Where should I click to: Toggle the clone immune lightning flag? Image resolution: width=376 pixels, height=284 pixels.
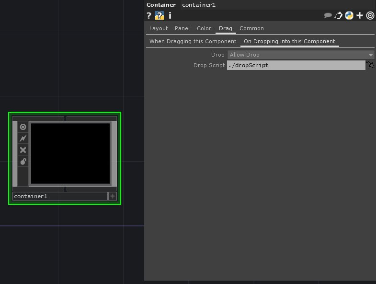tap(23, 139)
